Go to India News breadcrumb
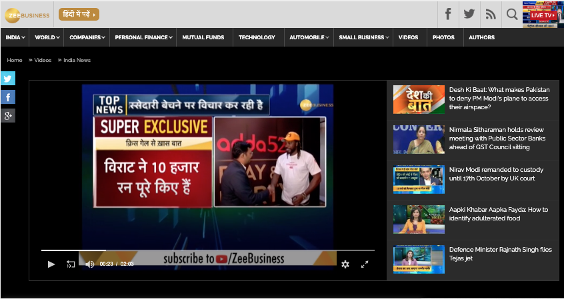This screenshot has height=299, width=564. click(77, 60)
